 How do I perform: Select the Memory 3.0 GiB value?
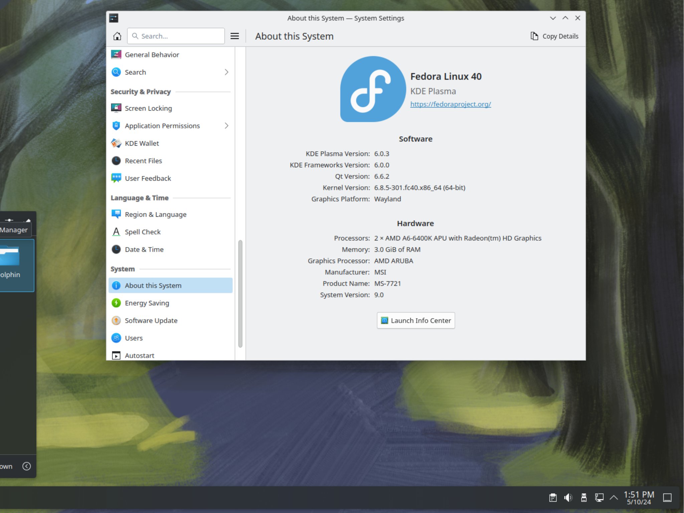click(397, 249)
